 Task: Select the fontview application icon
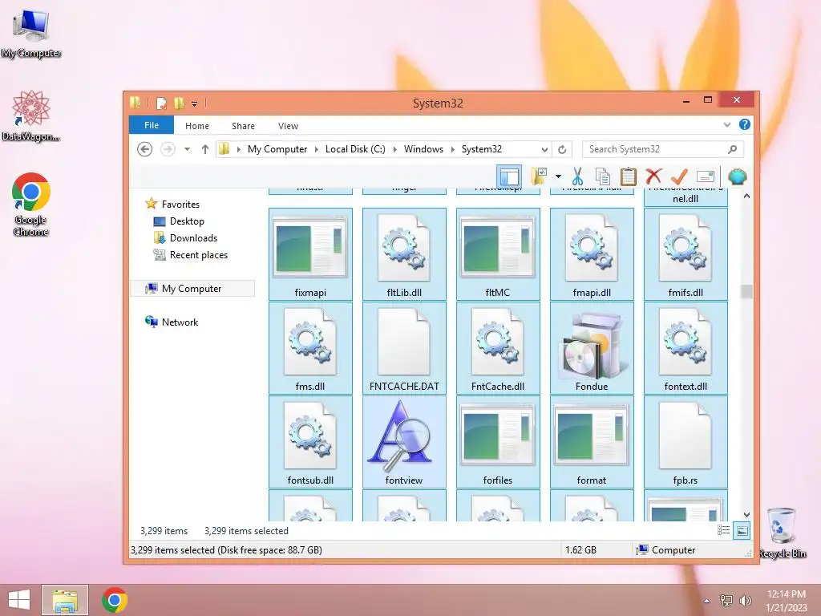(404, 442)
